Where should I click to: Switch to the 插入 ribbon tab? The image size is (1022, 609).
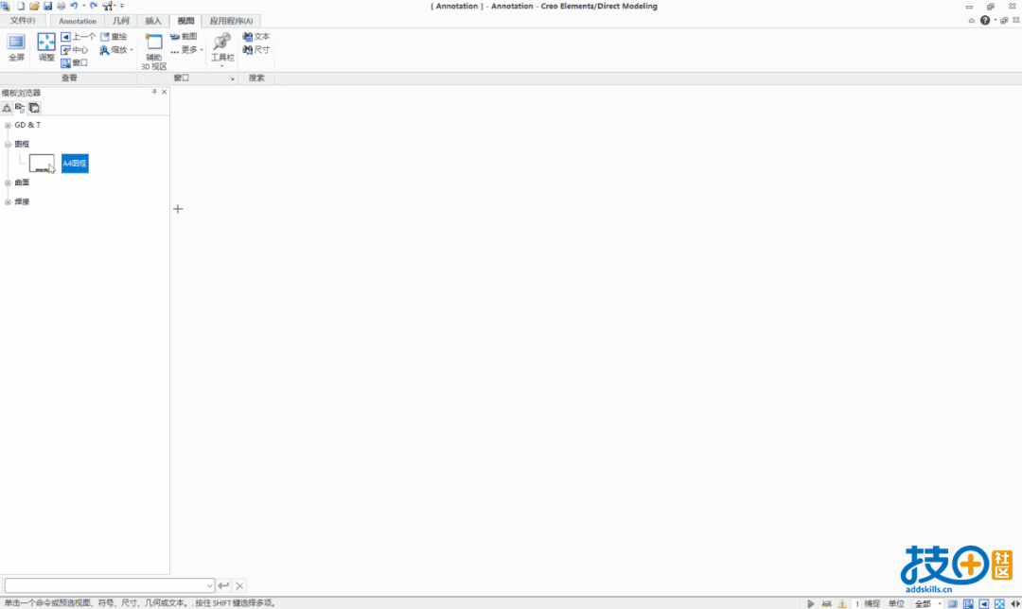[153, 21]
